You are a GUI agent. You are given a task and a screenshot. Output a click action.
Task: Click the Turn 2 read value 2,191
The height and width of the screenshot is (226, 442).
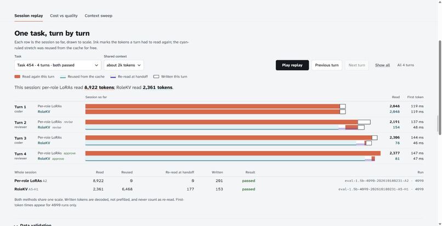pos(394,122)
